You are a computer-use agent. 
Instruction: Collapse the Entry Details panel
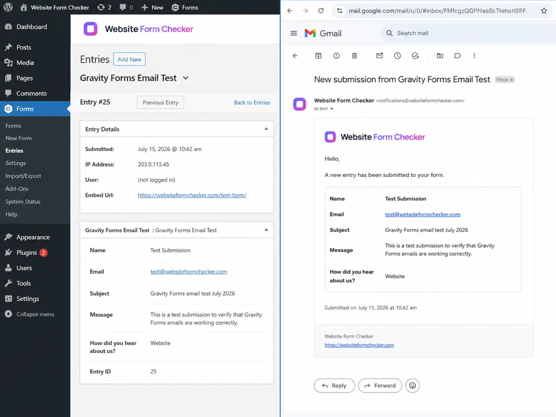(266, 129)
